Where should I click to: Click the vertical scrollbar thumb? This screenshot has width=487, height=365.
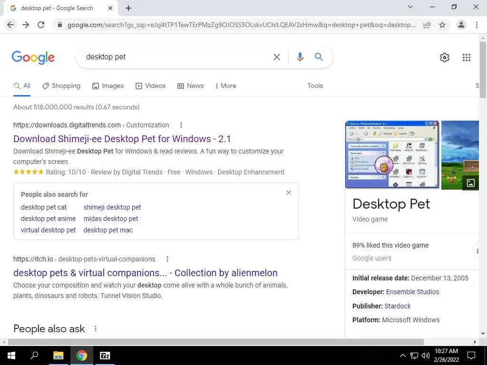483,70
